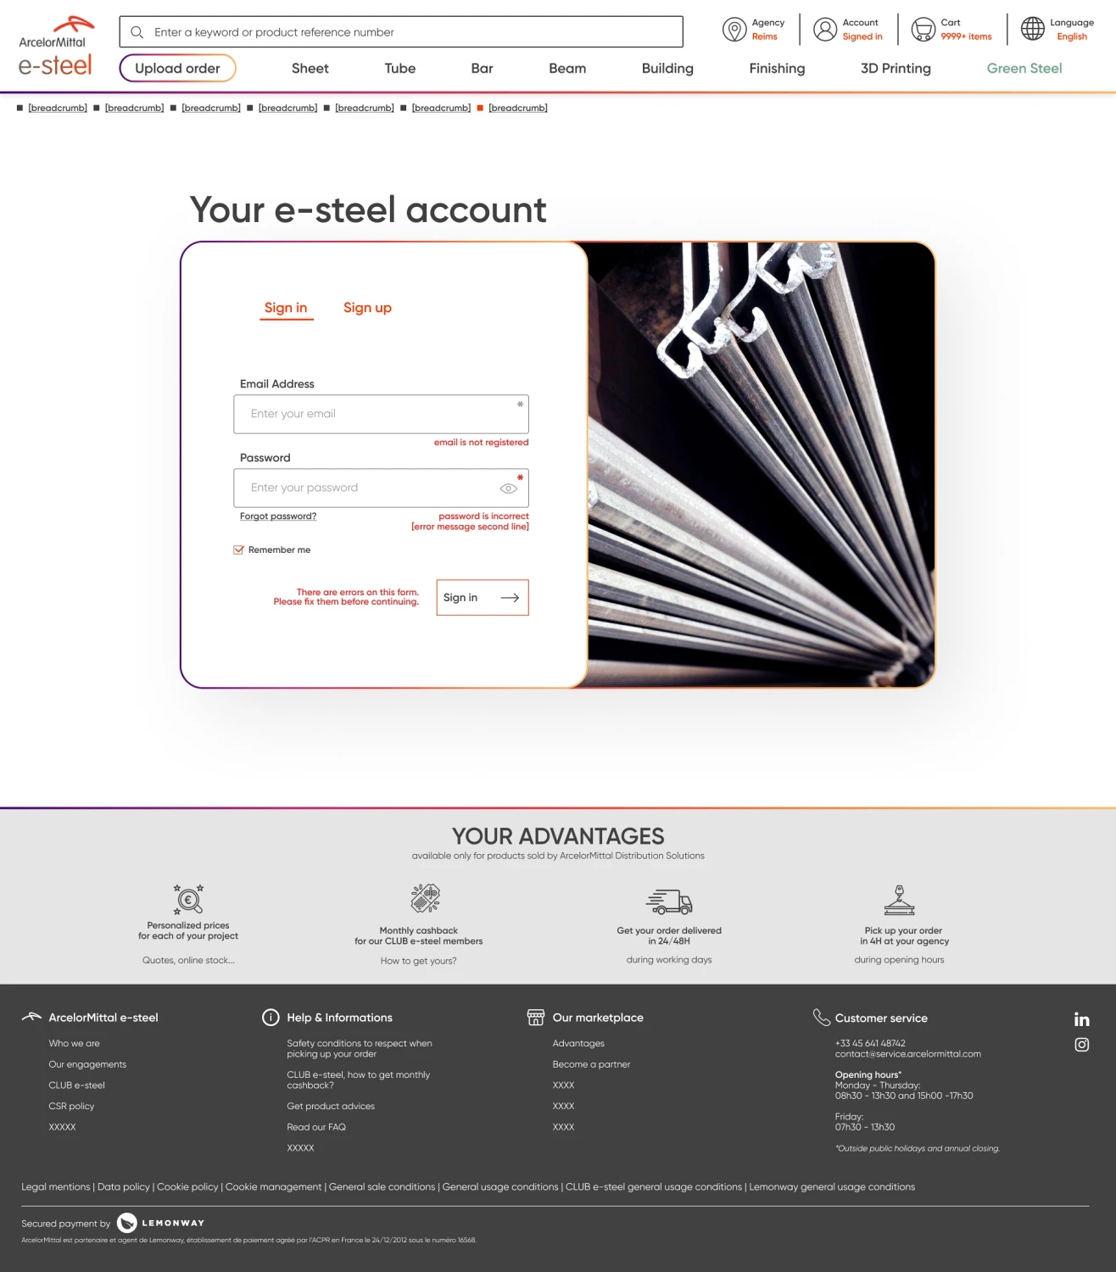Open the Get product advices link
This screenshot has height=1272, width=1116.
[x=331, y=1107]
